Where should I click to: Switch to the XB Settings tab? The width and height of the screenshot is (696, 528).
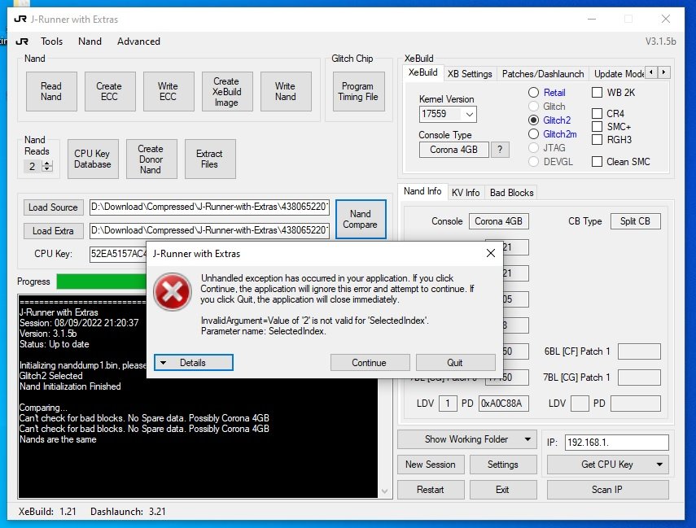(x=470, y=74)
